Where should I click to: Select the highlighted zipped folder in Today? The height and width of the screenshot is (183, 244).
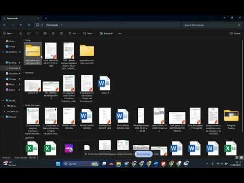pos(33,54)
